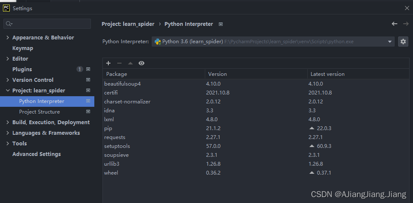Click the upgrade package up-arrow icon
Screen dimensions: 413x203
coord(130,63)
